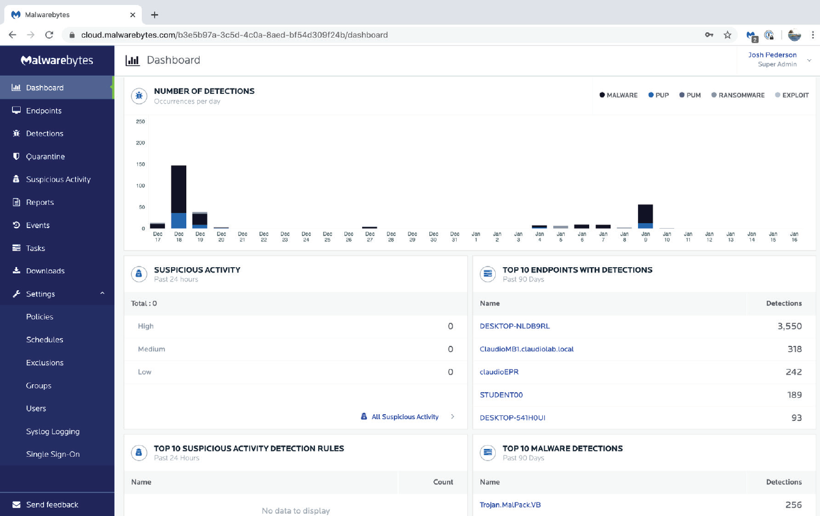Open the Josh Pederson account dropdown
The width and height of the screenshot is (820, 516).
tap(809, 60)
